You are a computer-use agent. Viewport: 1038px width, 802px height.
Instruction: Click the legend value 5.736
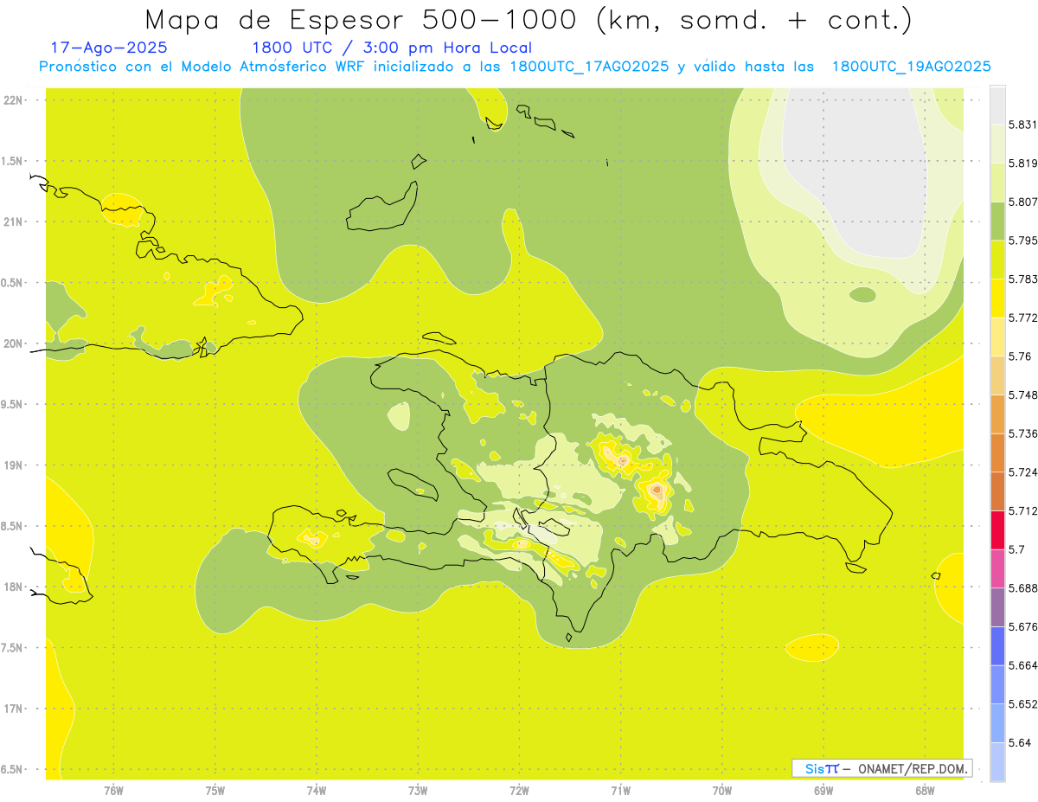[1023, 433]
